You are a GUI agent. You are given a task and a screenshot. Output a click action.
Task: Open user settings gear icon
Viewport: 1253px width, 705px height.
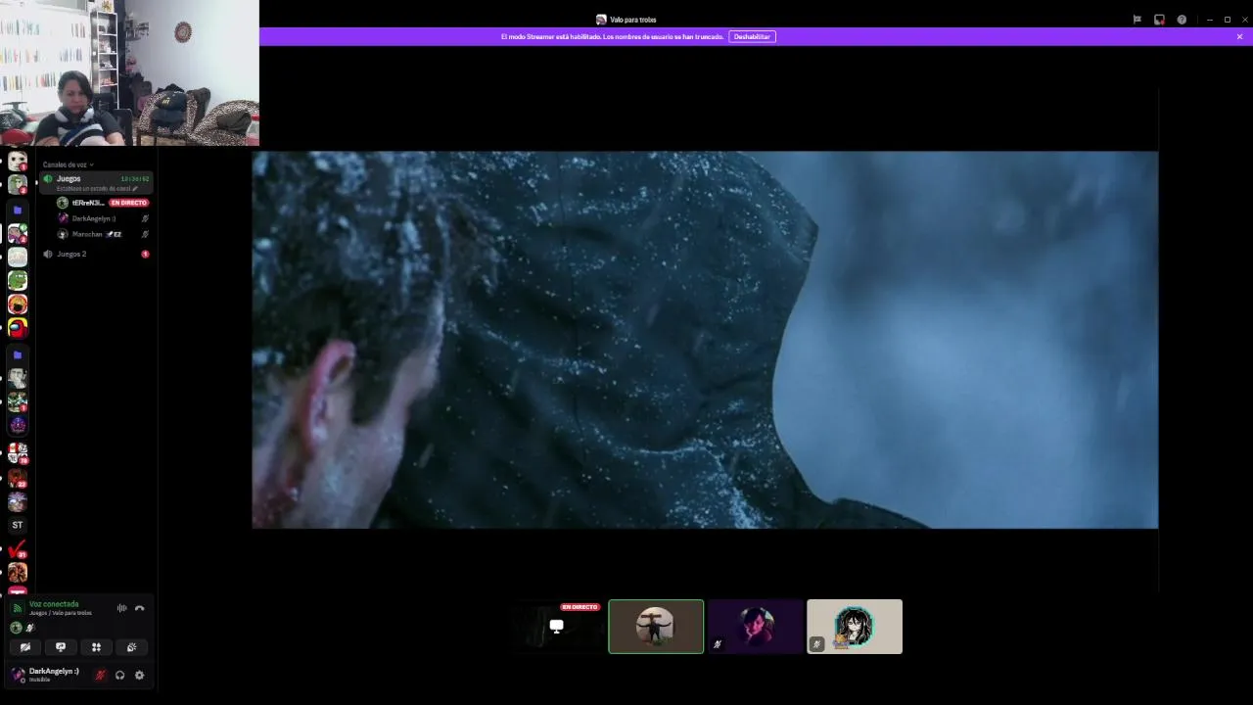[139, 675]
